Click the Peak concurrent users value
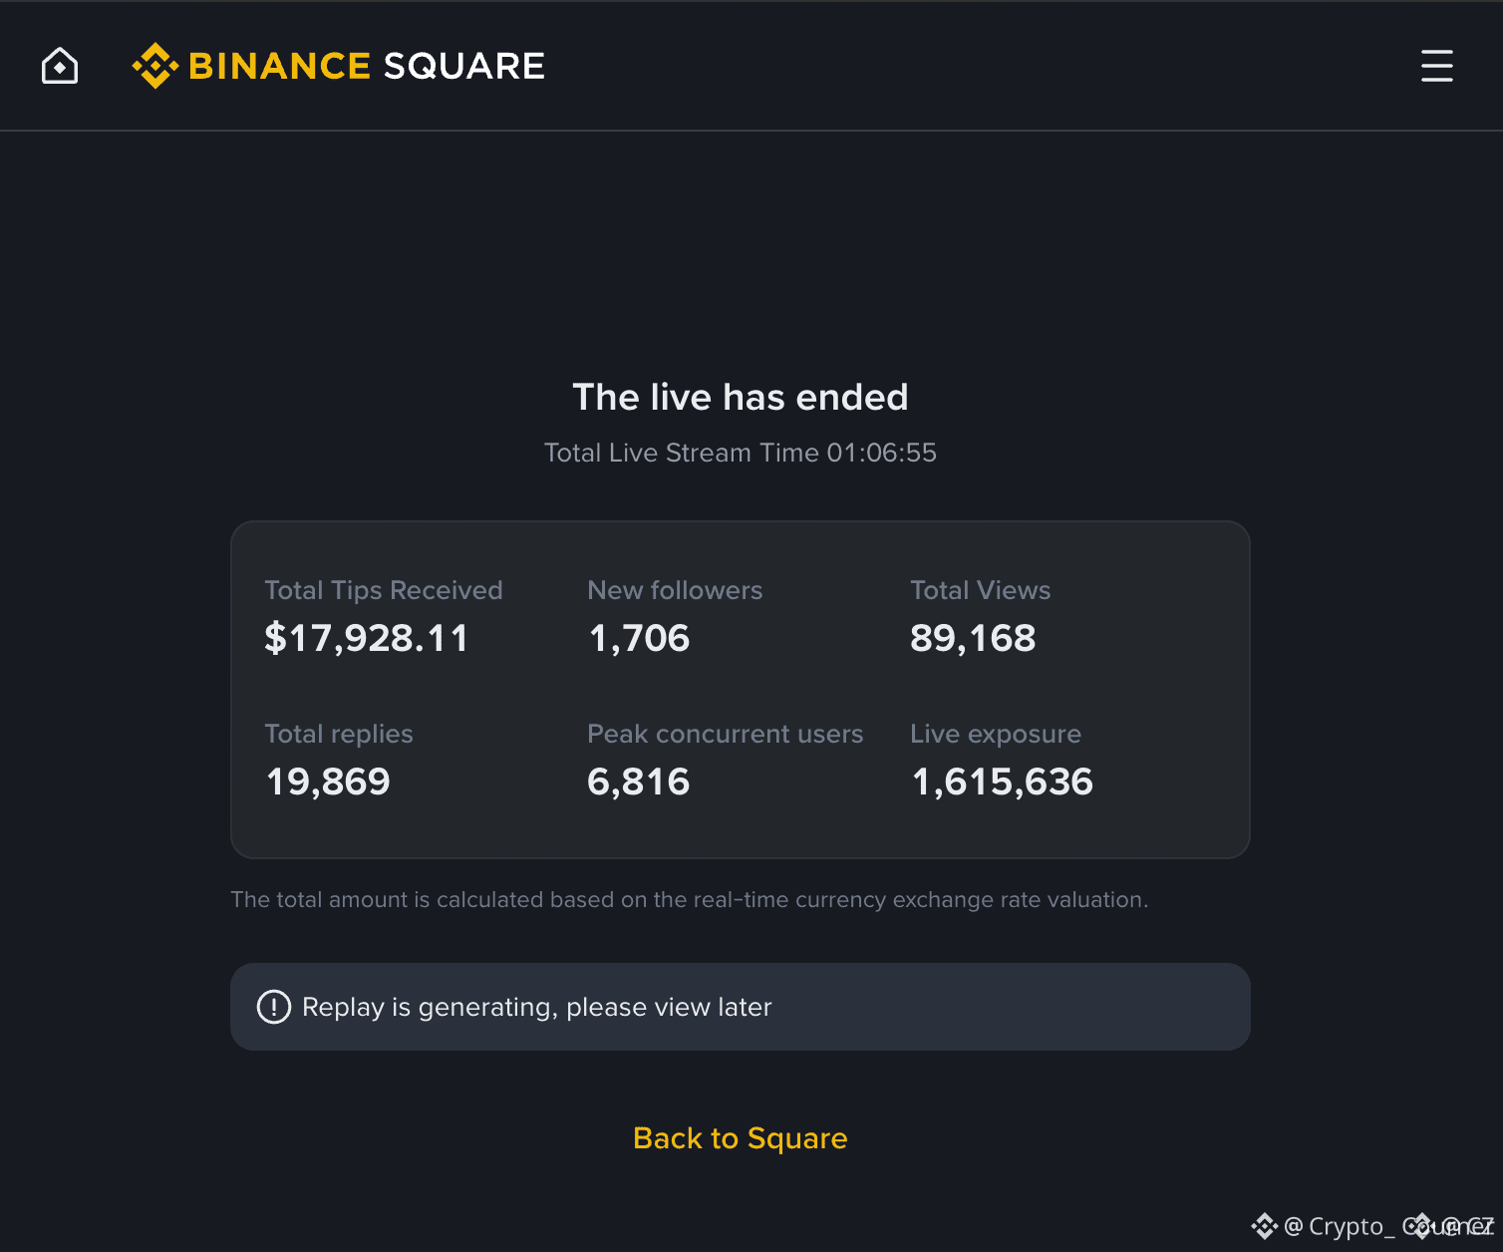The width and height of the screenshot is (1503, 1252). click(x=639, y=782)
